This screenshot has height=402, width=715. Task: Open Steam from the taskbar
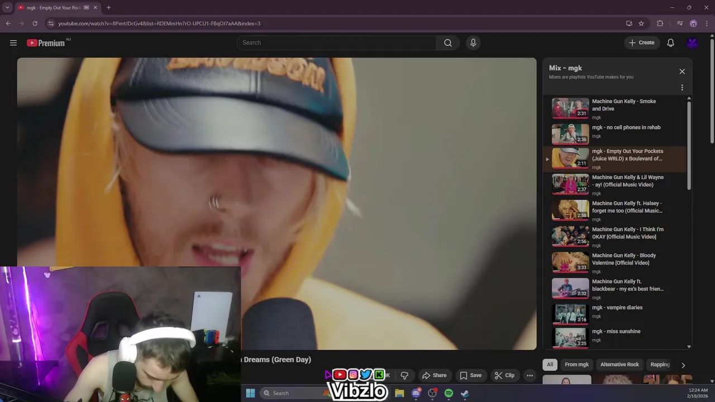[465, 393]
